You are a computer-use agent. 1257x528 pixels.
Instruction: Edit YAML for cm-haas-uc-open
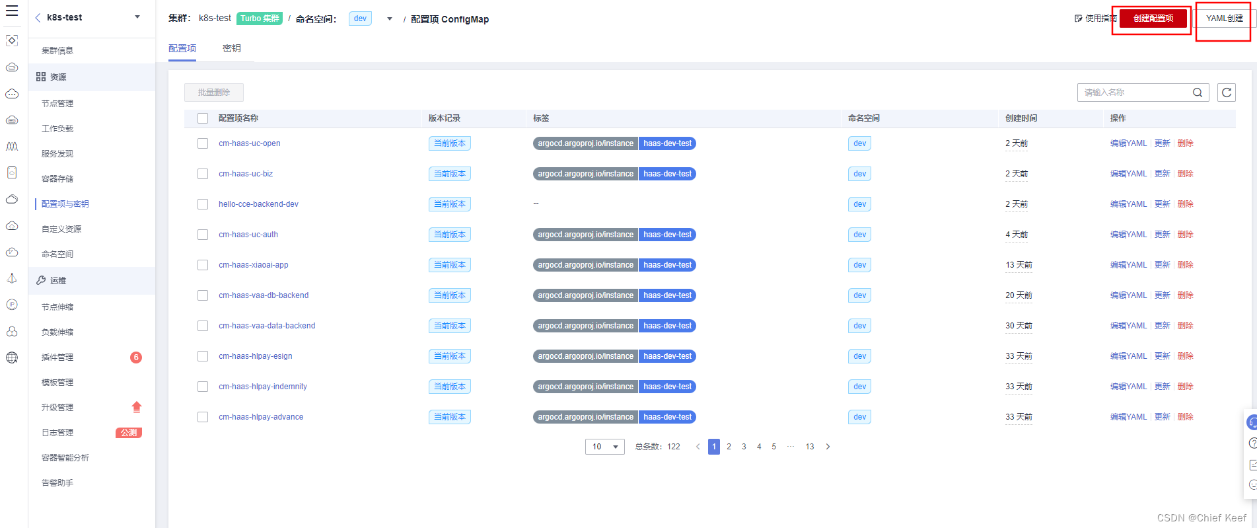[x=1128, y=143]
